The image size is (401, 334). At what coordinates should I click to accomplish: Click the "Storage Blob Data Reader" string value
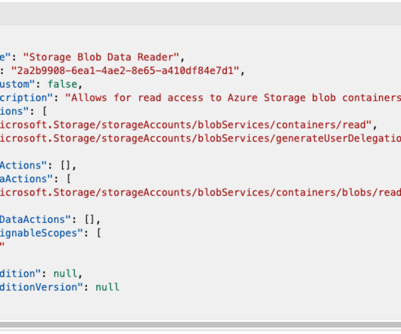point(101,57)
